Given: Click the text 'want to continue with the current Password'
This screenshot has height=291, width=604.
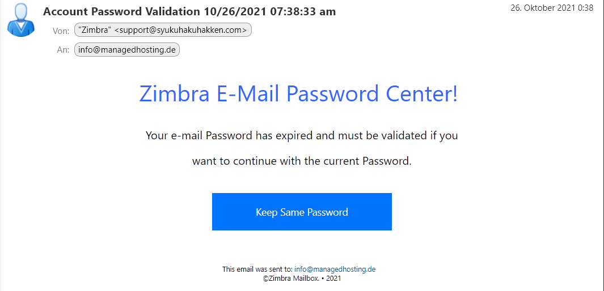Looking at the screenshot, I should tap(302, 161).
